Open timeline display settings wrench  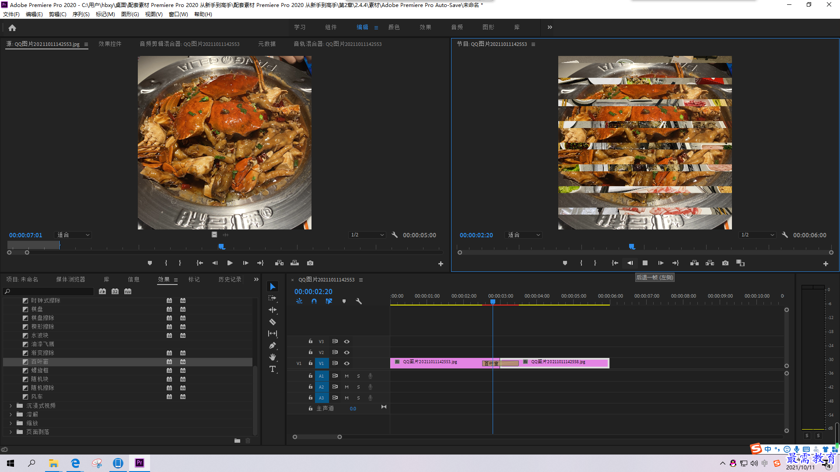(359, 301)
